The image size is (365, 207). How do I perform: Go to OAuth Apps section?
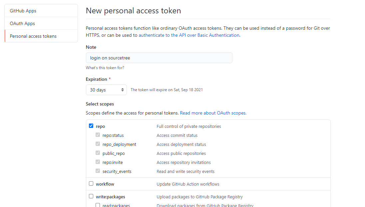pos(22,23)
